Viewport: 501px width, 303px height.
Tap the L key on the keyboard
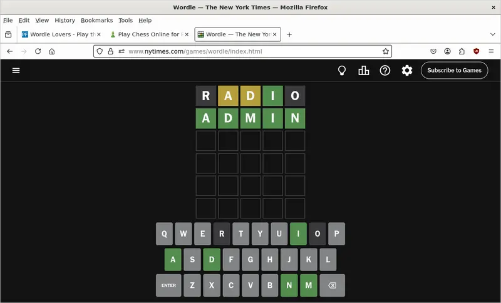[x=328, y=260]
